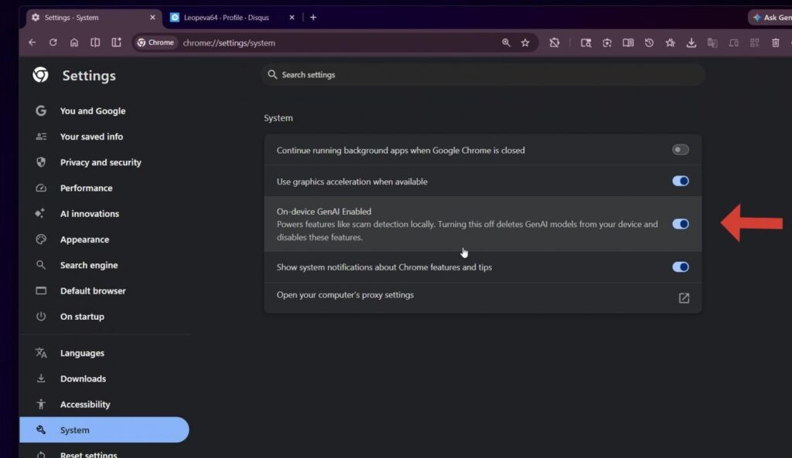Enable background apps running when Chrome closed
The image size is (792, 458).
680,149
